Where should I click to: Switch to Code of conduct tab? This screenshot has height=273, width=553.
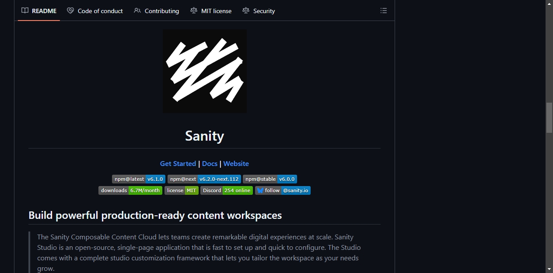click(x=95, y=11)
